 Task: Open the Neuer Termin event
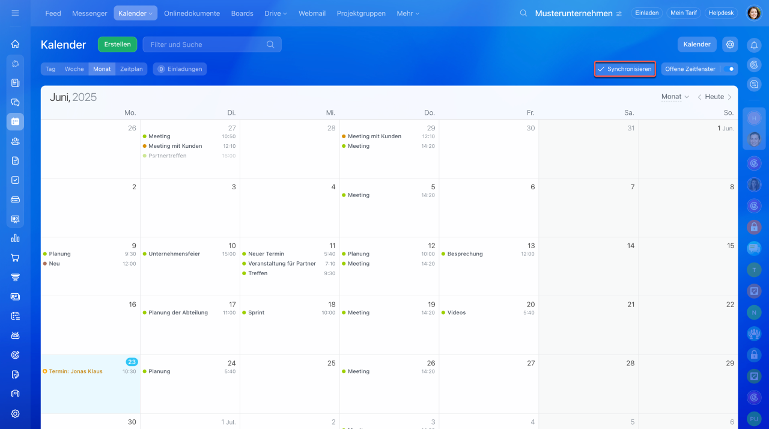289,254
